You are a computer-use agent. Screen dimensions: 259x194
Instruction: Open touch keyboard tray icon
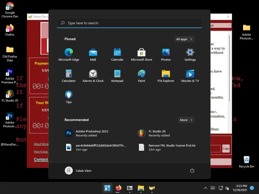pyautogui.click(x=213, y=188)
